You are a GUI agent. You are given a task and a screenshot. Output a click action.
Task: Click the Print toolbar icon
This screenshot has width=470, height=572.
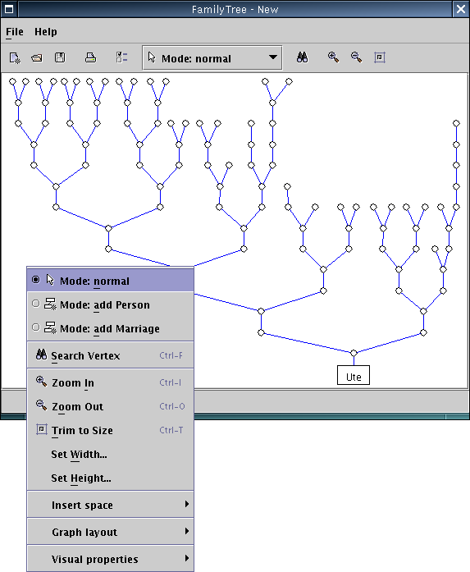click(x=90, y=57)
